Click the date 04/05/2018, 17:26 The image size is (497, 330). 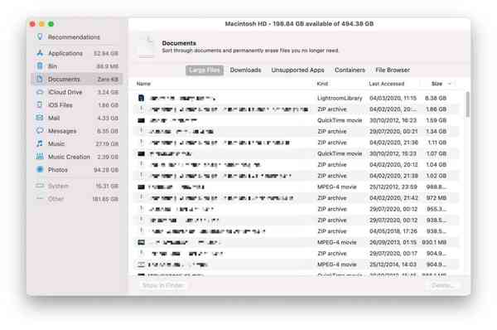click(393, 231)
